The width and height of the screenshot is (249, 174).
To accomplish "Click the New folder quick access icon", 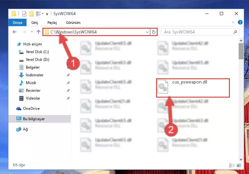I will click(x=31, y=14).
